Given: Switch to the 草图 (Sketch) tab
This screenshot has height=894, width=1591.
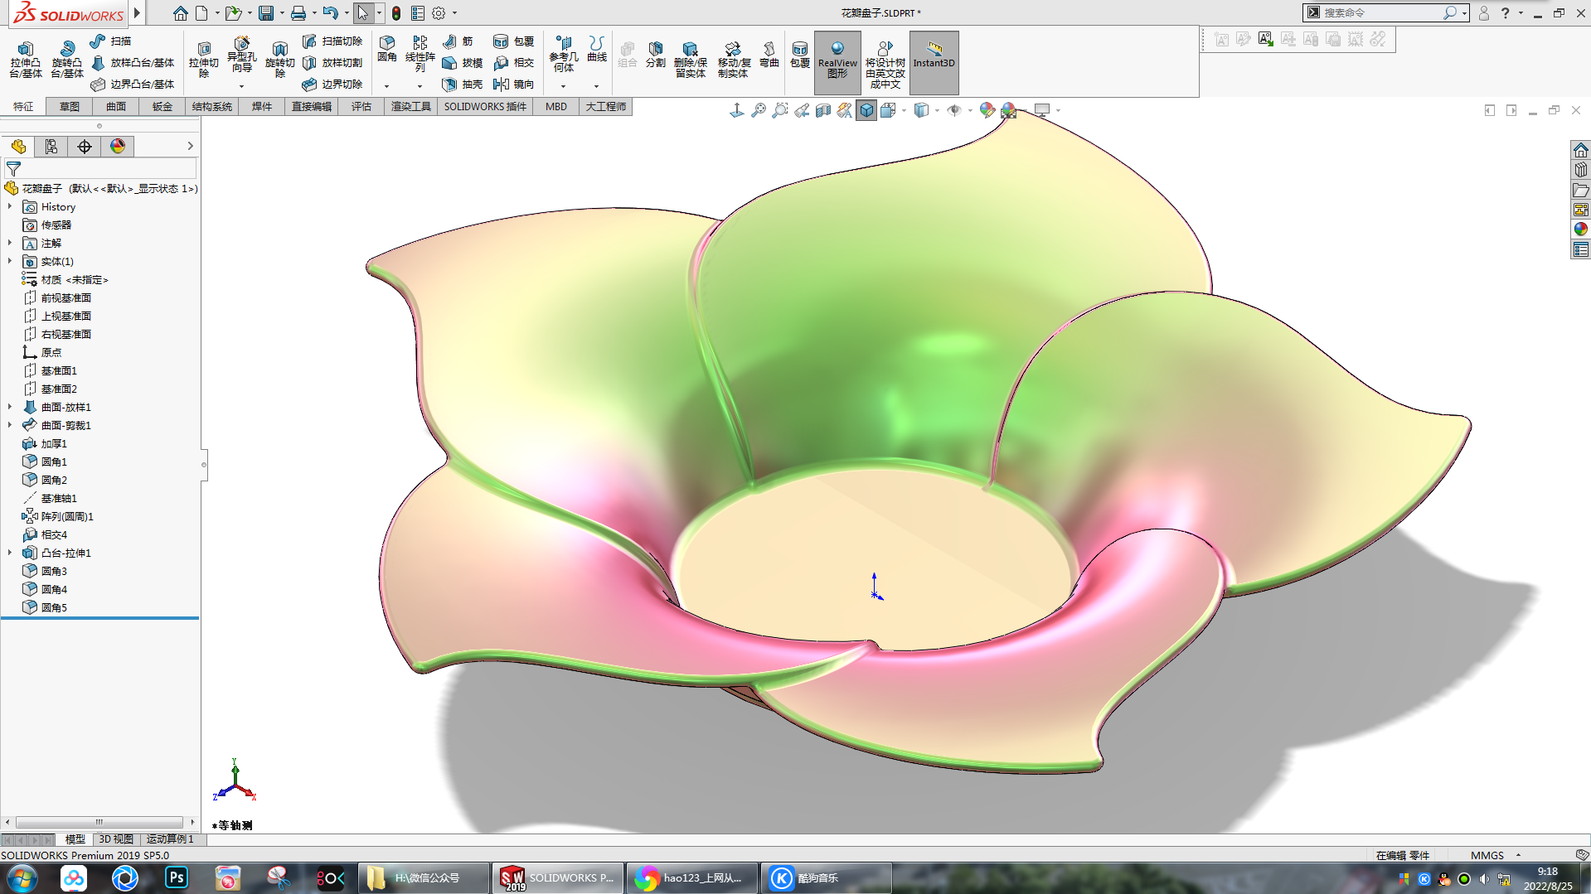Looking at the screenshot, I should [70, 106].
